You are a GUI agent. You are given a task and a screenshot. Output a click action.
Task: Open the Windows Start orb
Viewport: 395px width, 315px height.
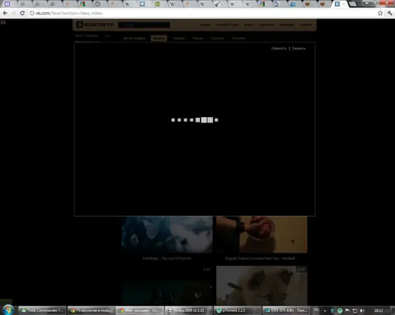point(8,310)
